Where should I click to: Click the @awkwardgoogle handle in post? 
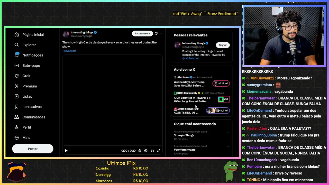[81, 36]
